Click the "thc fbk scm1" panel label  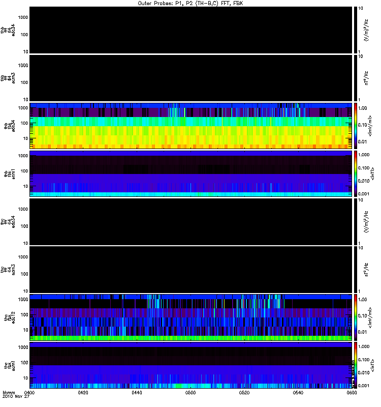(x=10, y=366)
